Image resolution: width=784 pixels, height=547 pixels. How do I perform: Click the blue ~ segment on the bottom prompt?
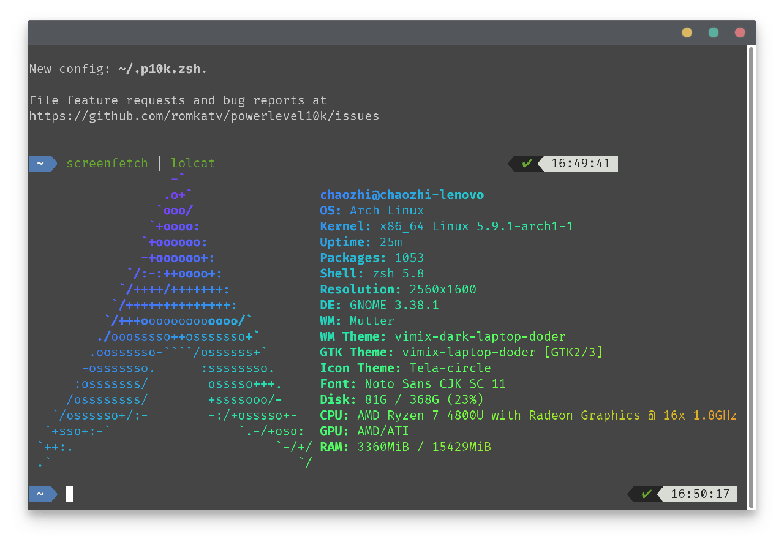pyautogui.click(x=40, y=494)
